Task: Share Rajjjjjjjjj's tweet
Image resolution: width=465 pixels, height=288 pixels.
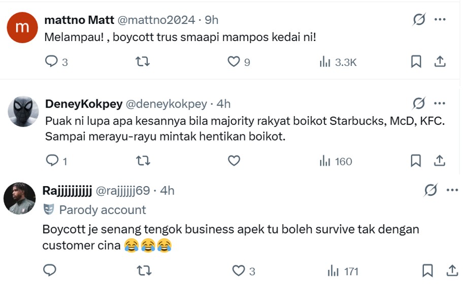Action: tap(452, 271)
